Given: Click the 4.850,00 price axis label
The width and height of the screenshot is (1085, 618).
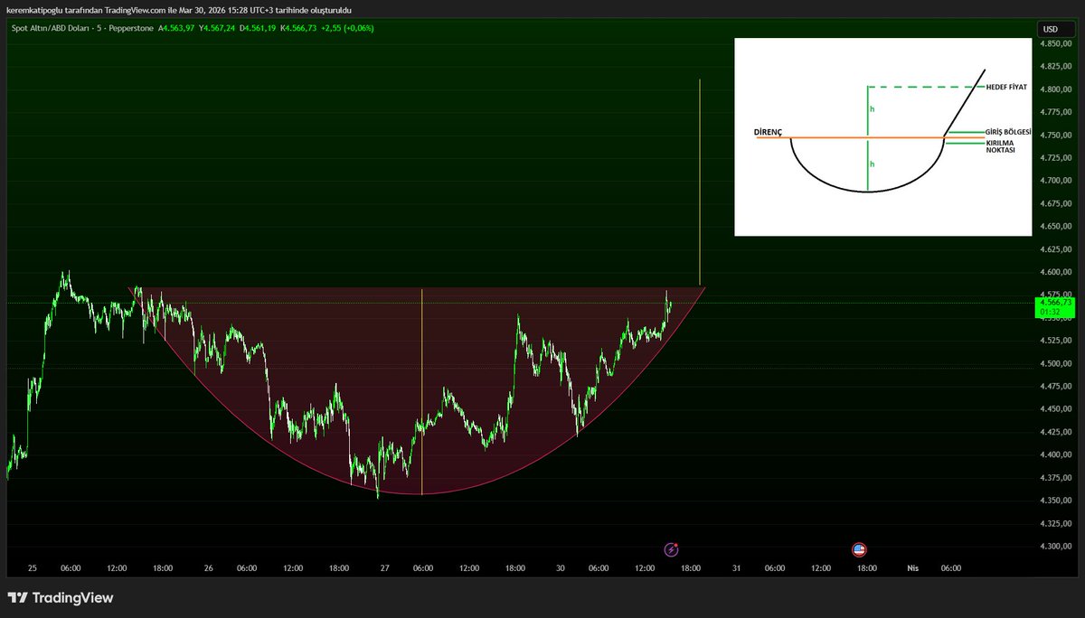Looking at the screenshot, I should 1057,43.
